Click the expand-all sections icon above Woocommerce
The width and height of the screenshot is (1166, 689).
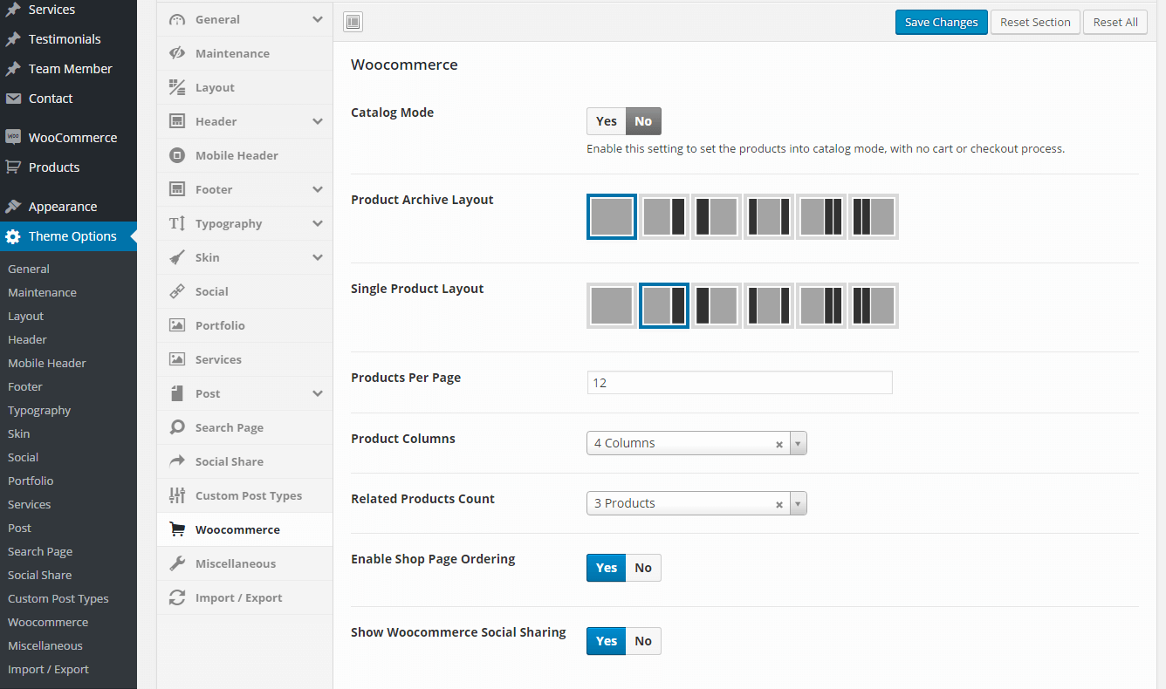[353, 23]
